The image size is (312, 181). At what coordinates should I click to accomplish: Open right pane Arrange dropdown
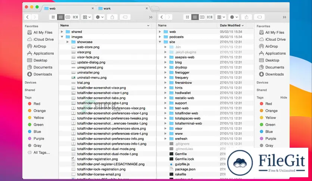pyautogui.click(x=221, y=17)
